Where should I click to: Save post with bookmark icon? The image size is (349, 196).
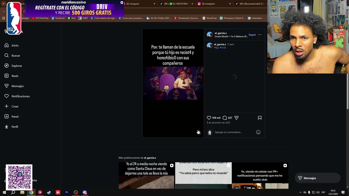[x=260, y=118]
